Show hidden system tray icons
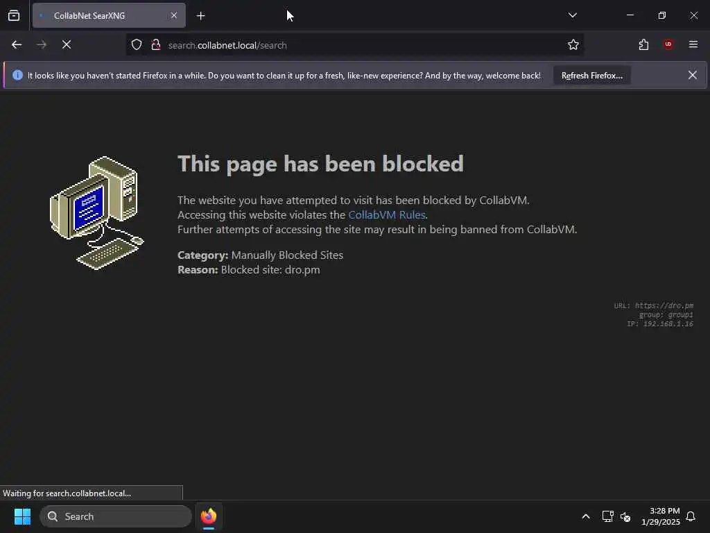 [585, 516]
